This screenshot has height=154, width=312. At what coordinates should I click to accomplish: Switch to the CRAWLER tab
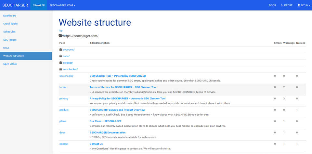[39, 5]
